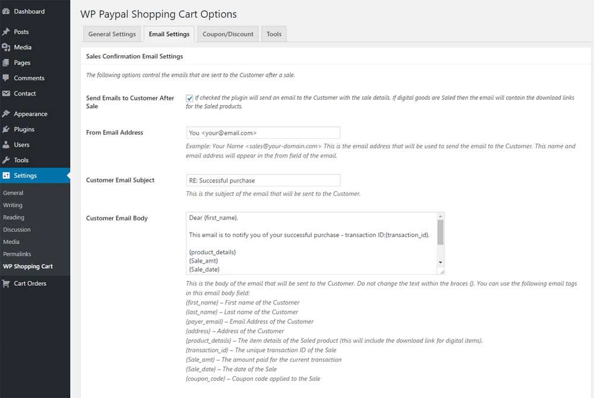Viewport: 594px width, 398px height.
Task: Click the Appearance paintbrush icon
Action: pos(6,113)
